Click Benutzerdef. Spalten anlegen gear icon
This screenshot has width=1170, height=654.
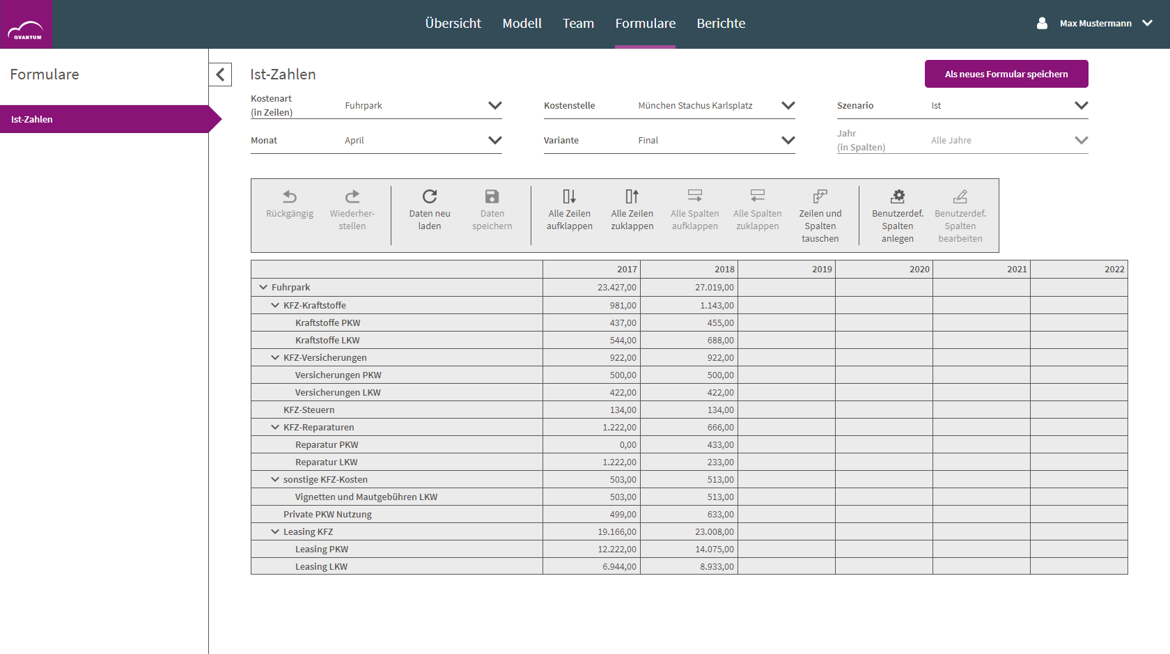click(x=898, y=196)
